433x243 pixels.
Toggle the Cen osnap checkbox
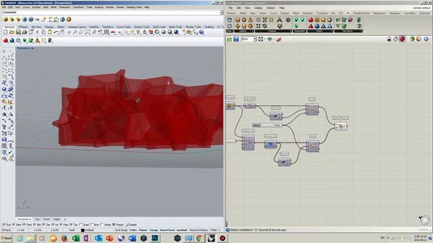point(43,225)
